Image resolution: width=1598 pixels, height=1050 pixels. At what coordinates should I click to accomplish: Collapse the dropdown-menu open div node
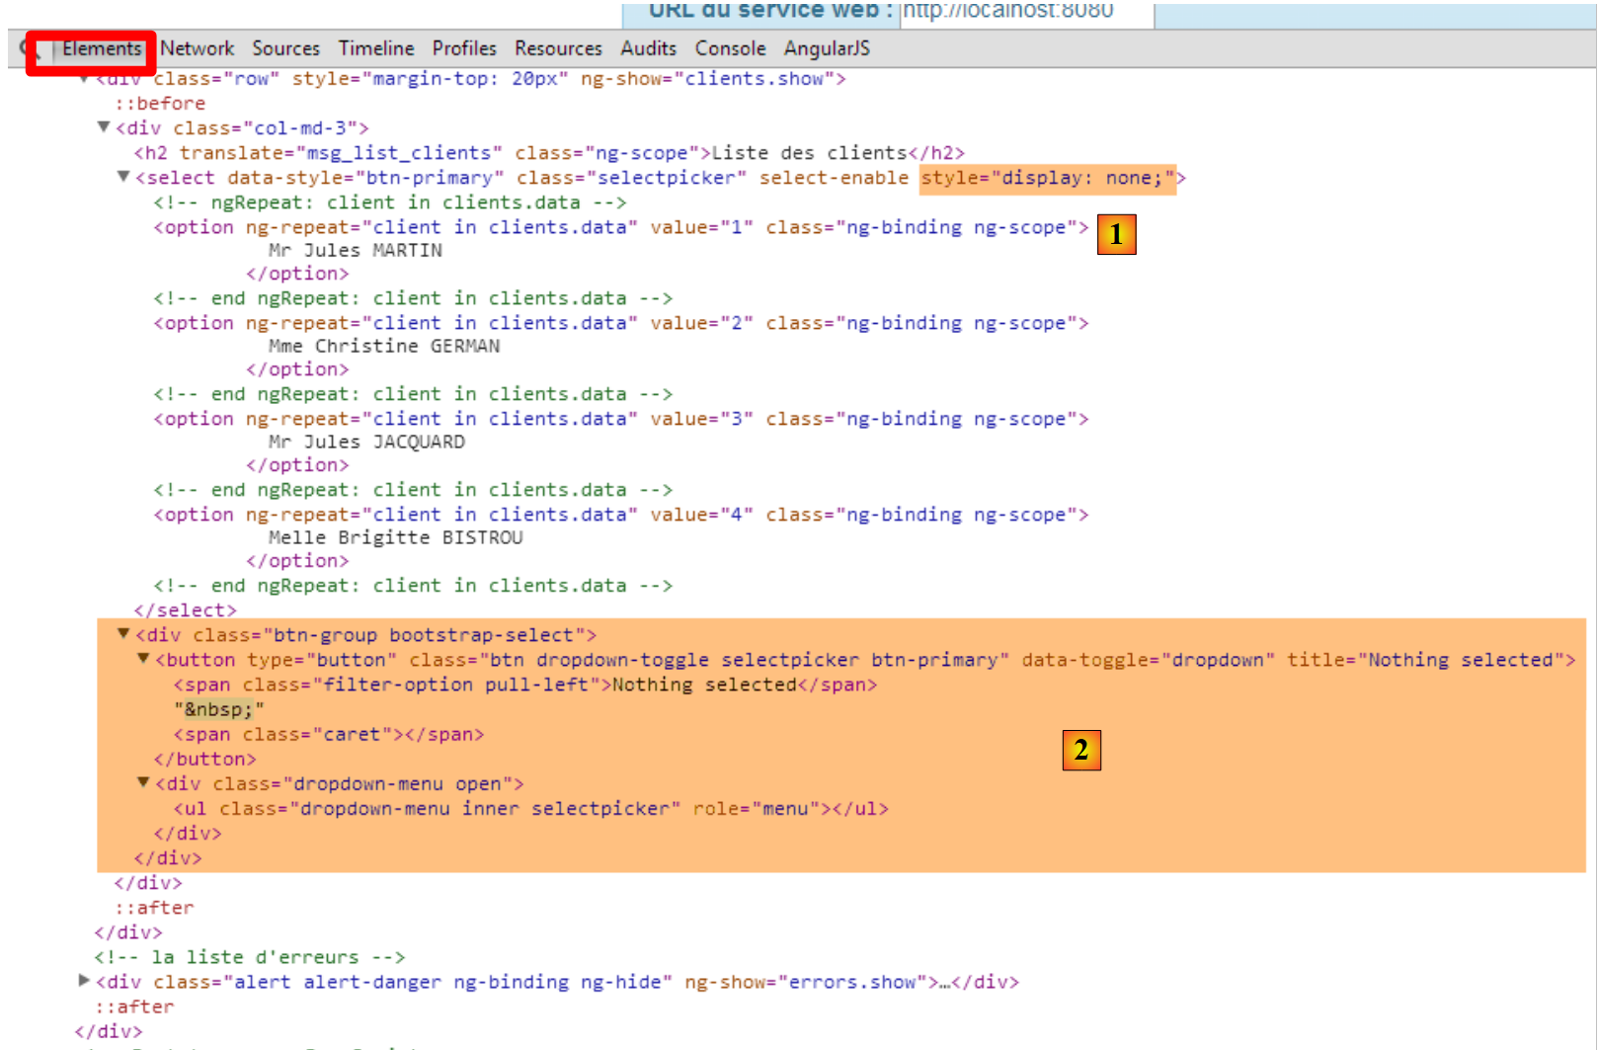[143, 782]
